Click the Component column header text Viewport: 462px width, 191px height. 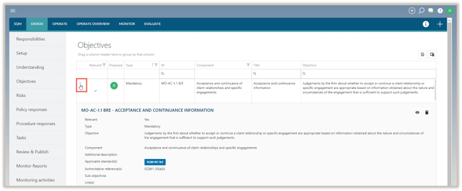coord(205,65)
